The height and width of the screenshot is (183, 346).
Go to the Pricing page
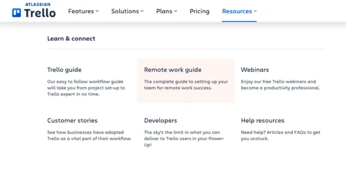200,11
